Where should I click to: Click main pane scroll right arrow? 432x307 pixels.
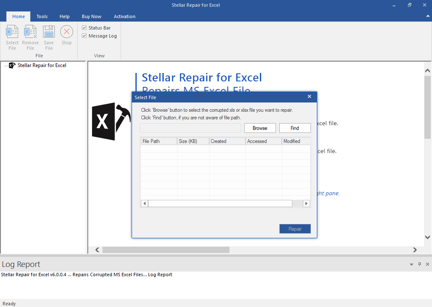[415, 250]
